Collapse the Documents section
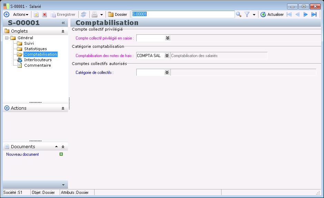324x198 pixels. (x=63, y=147)
